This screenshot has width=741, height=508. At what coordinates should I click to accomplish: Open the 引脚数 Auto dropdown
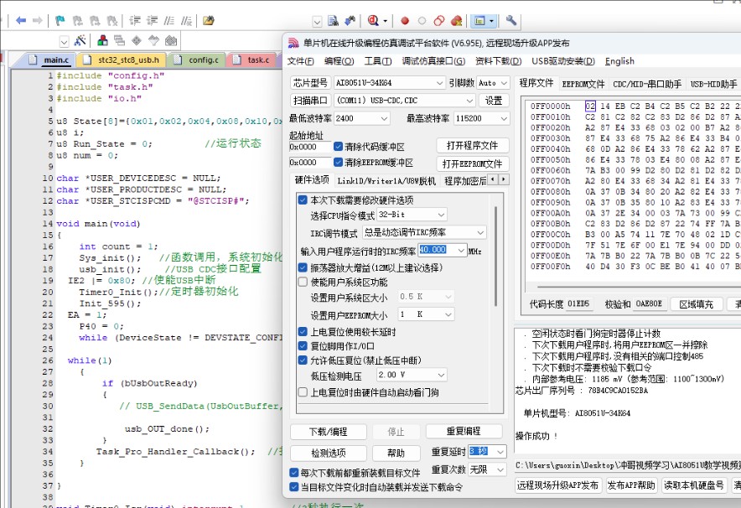point(493,83)
